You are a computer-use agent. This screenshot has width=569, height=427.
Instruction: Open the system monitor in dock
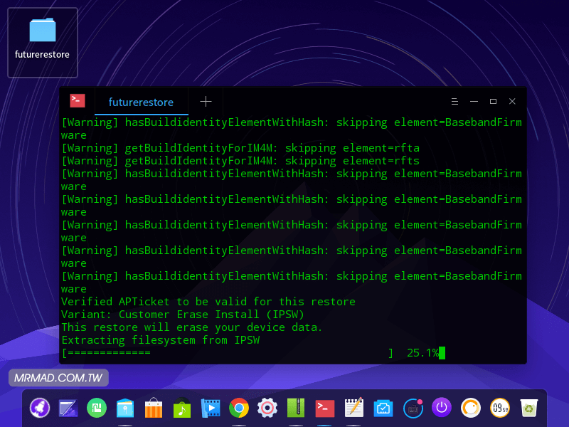(383, 408)
